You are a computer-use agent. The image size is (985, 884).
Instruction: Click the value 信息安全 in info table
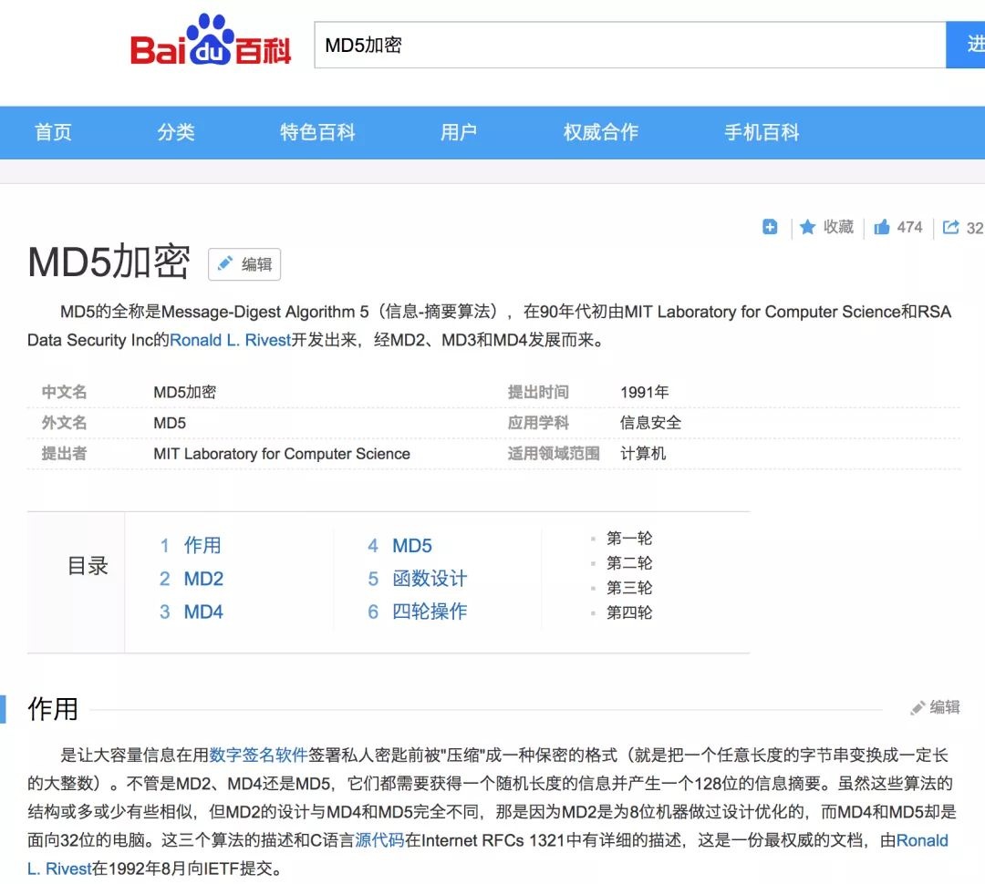tap(651, 423)
